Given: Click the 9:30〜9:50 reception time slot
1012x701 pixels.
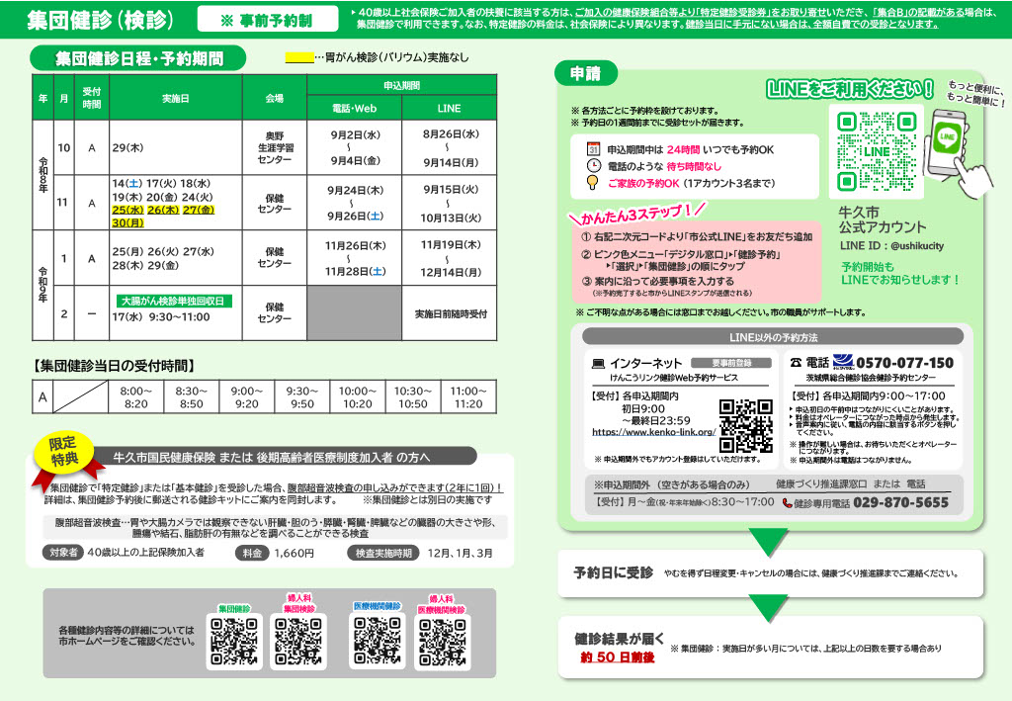Looking at the screenshot, I should click(302, 397).
